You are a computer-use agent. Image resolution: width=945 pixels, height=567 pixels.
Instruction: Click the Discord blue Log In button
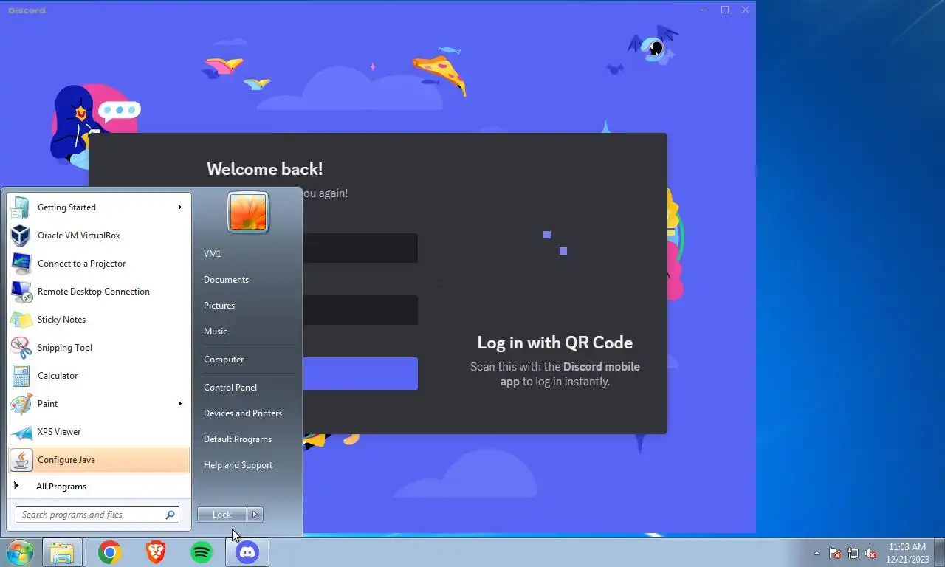(360, 374)
